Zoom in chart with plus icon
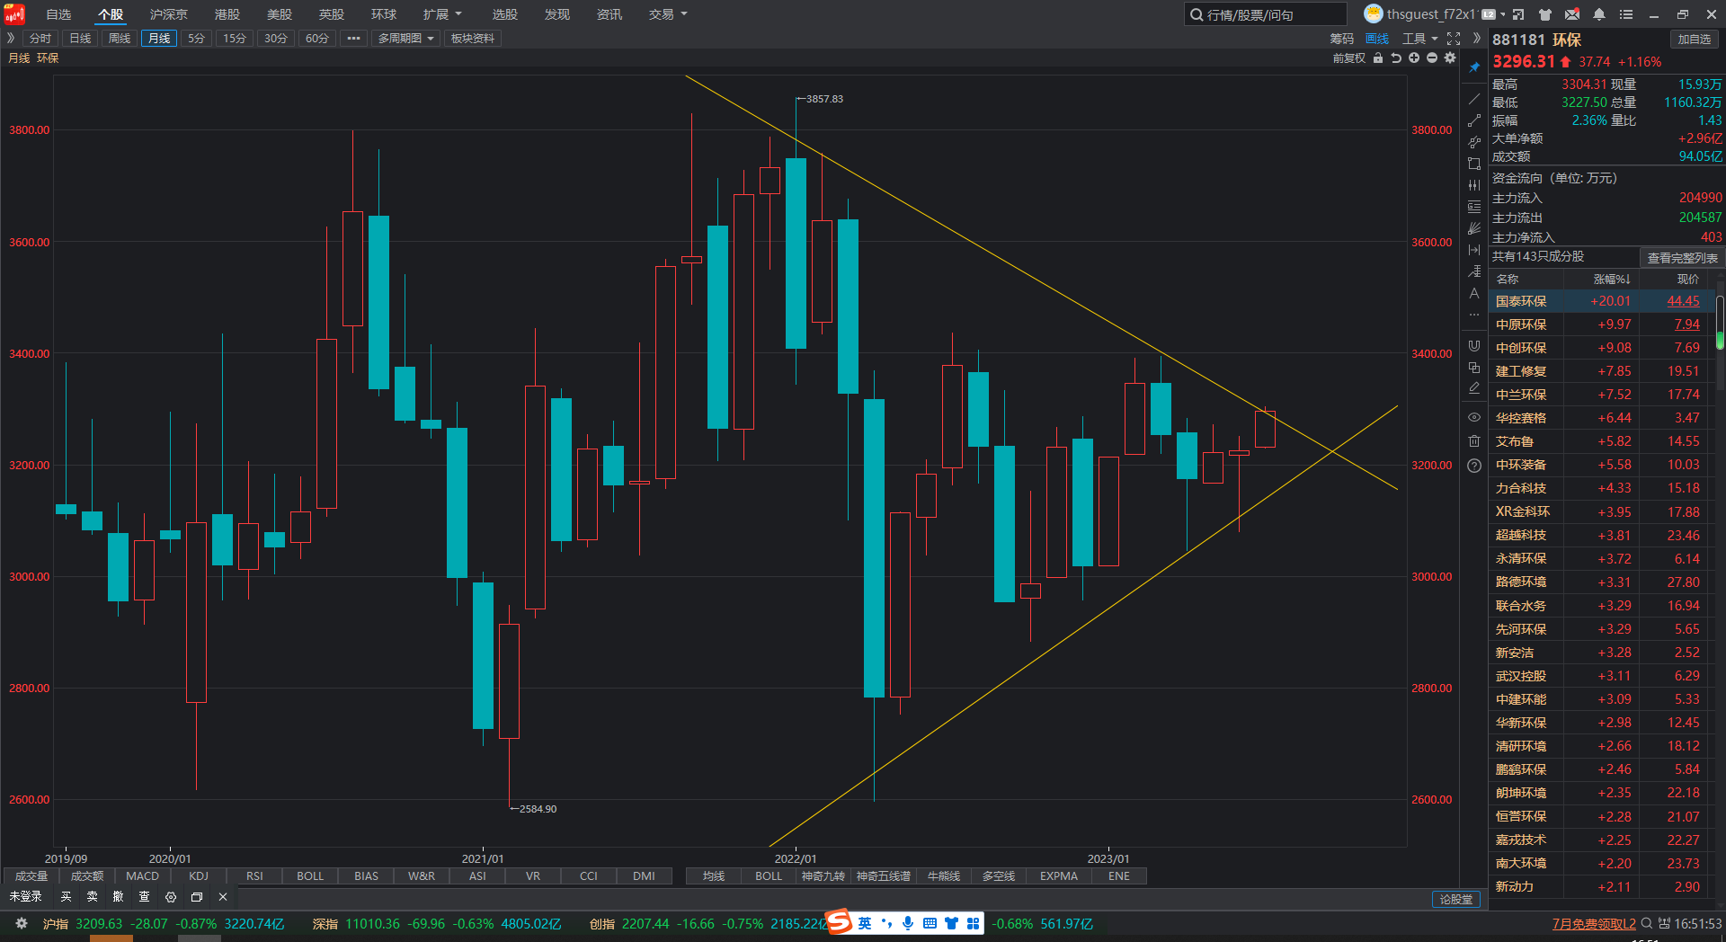The width and height of the screenshot is (1726, 942). point(1414,58)
